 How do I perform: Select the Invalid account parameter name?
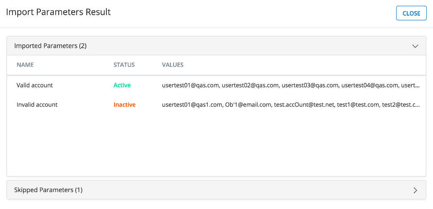click(37, 105)
